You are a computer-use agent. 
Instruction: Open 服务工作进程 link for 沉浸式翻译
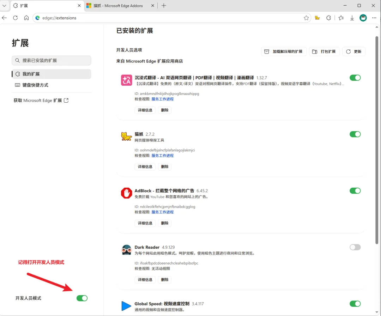click(163, 99)
